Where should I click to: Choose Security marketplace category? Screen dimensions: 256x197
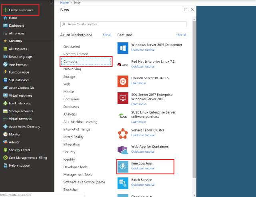tap(69, 152)
